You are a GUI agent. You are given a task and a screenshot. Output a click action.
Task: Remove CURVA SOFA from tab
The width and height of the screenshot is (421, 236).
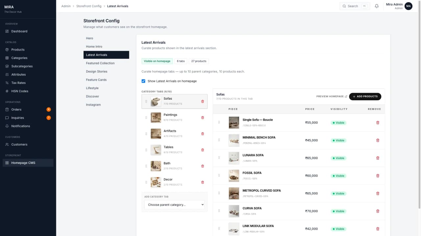pyautogui.click(x=378, y=211)
